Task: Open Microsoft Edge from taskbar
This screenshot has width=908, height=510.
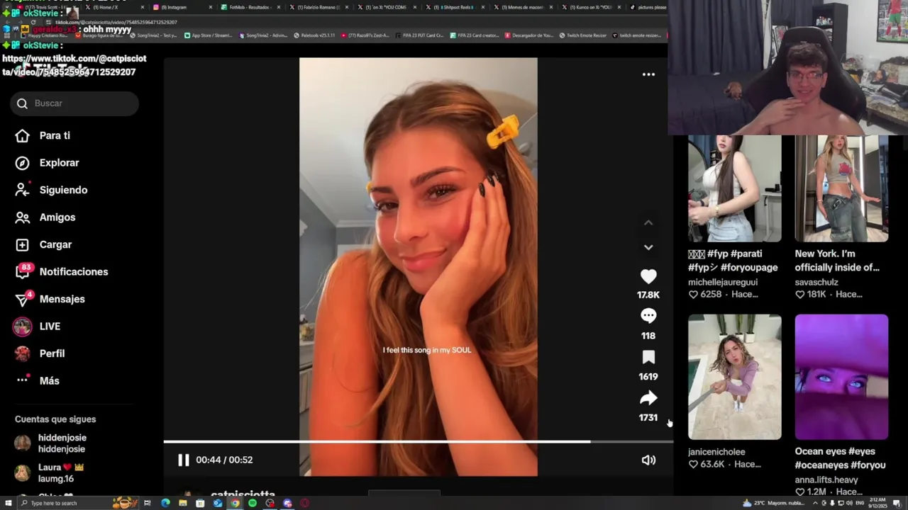Action: coord(165,503)
